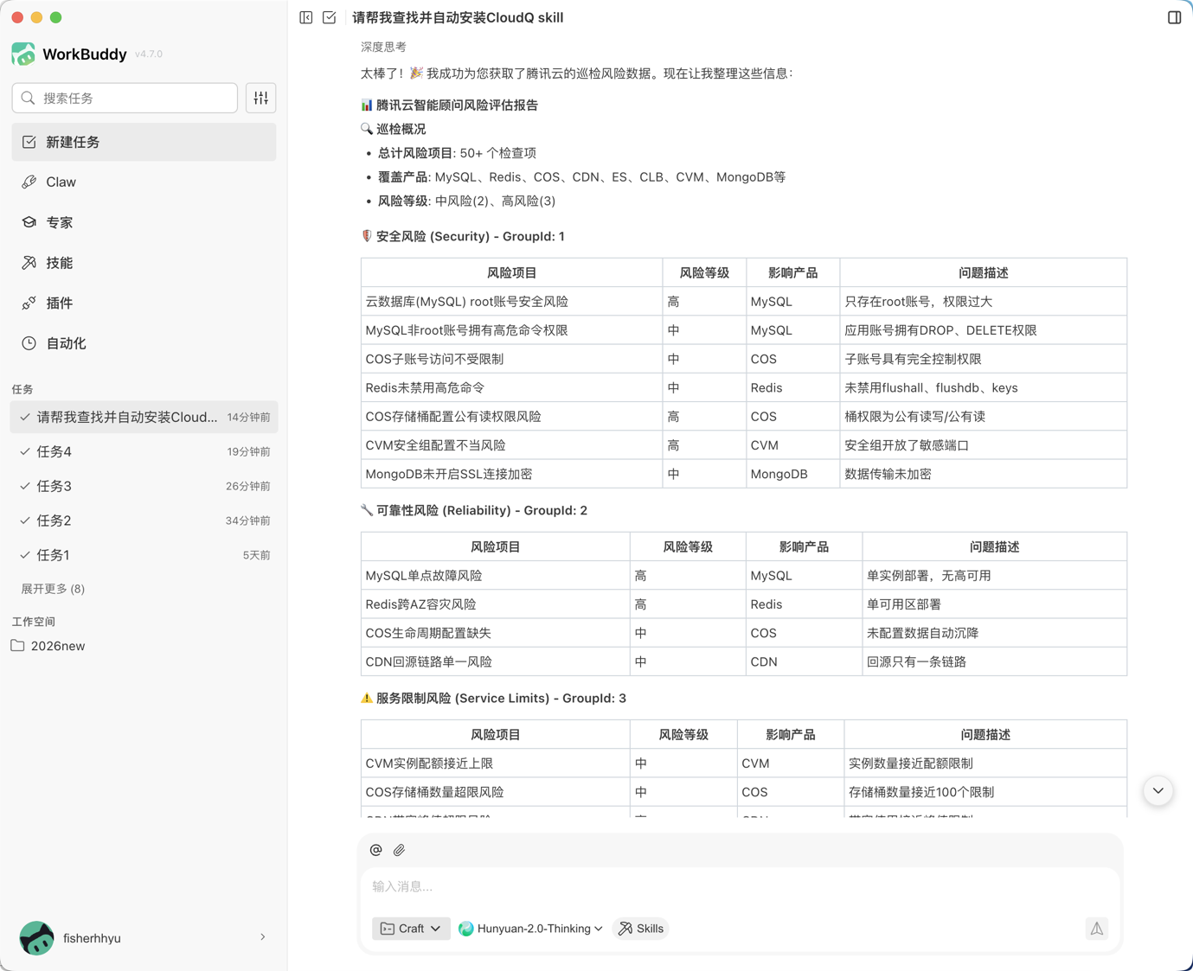Click cell 云数据库(MySQL) root账号安全风险
This screenshot has width=1193, height=971.
[x=512, y=302]
